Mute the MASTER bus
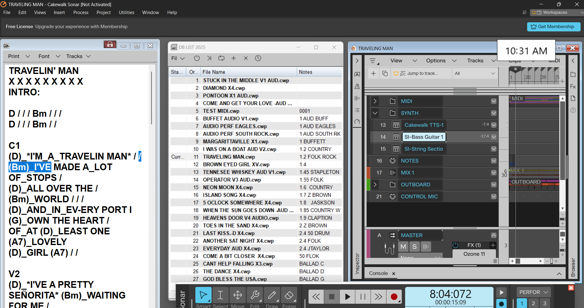Screen dimensions: 584x308 (403, 247)
